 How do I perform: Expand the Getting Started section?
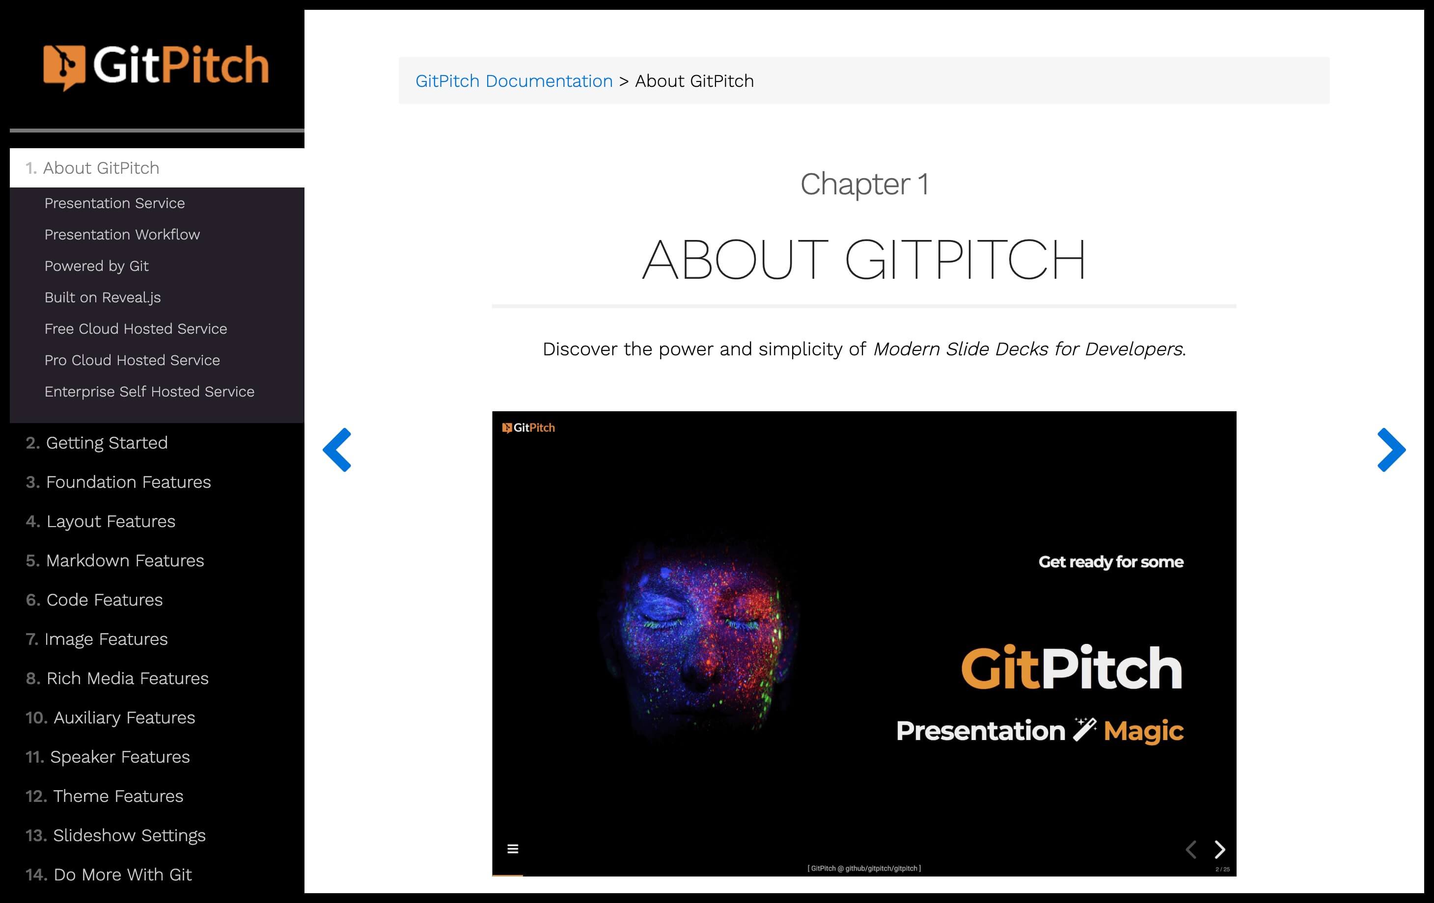tap(106, 442)
